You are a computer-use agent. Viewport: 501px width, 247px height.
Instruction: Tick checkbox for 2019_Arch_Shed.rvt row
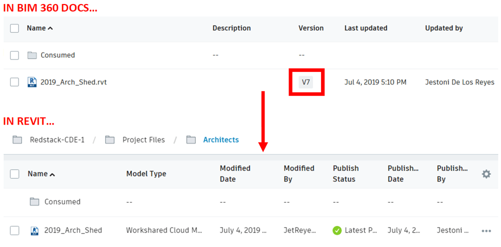(x=15, y=82)
